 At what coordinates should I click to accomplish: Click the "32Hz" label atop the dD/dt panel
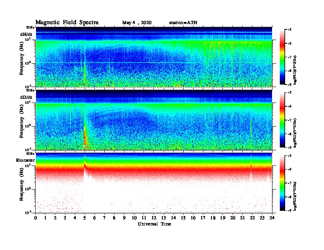(30, 90)
